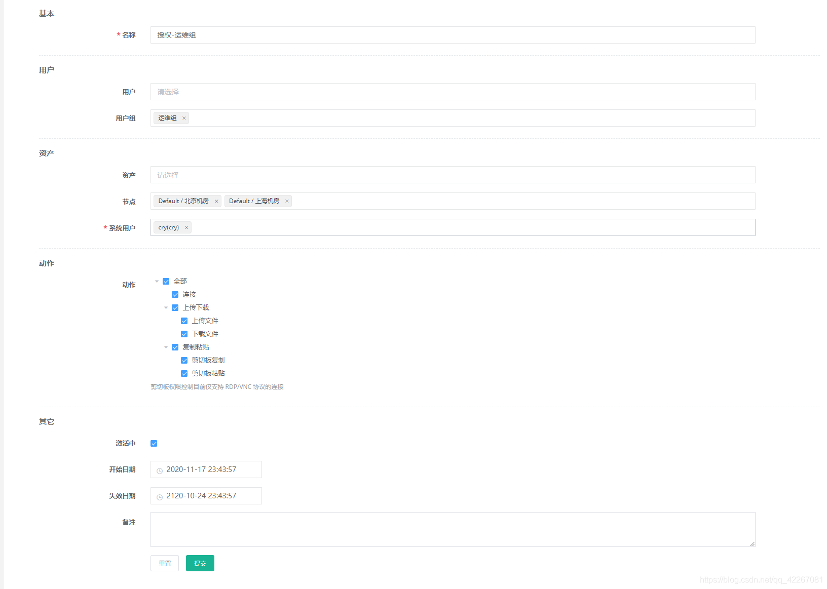Remove the cry(cry) system user tag
The image size is (827, 589).
click(x=186, y=227)
